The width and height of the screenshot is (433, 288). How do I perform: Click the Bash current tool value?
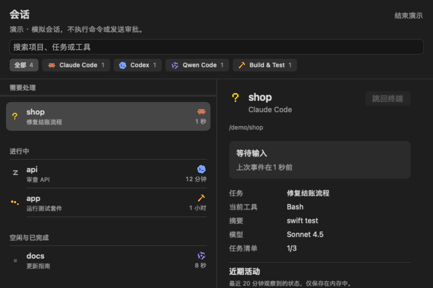click(295, 207)
